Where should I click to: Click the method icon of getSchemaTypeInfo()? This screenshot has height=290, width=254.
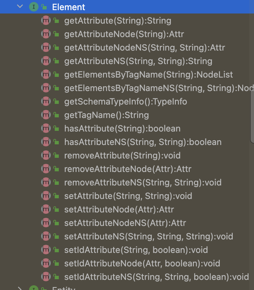click(x=46, y=101)
